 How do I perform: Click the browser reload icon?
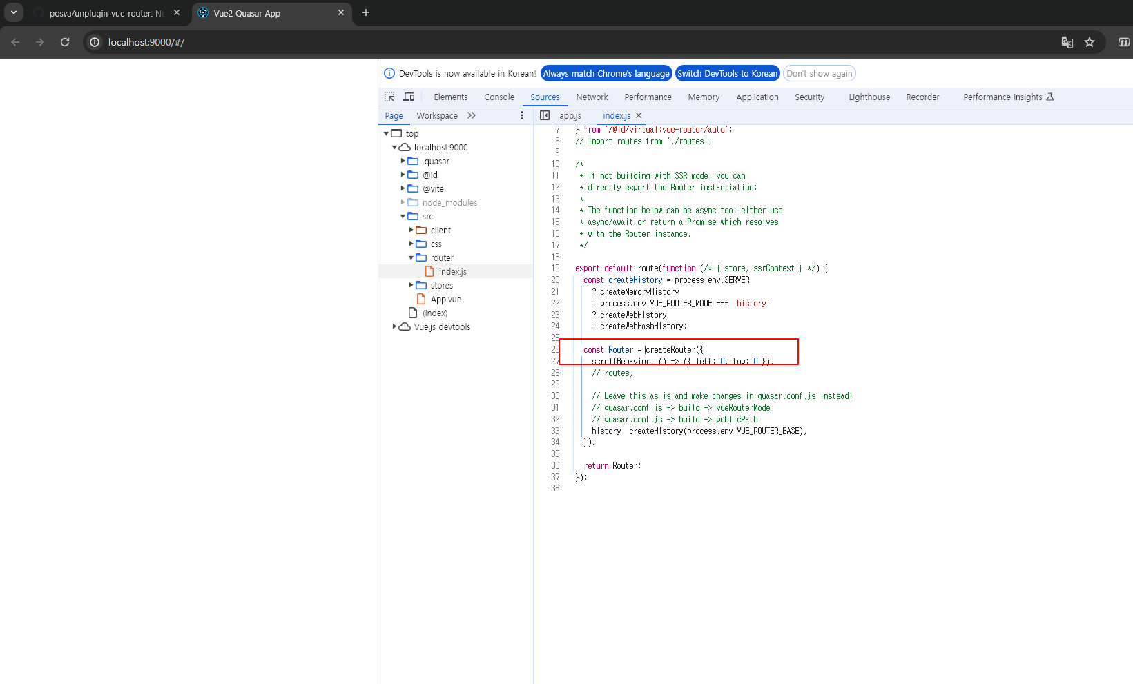pyautogui.click(x=65, y=42)
